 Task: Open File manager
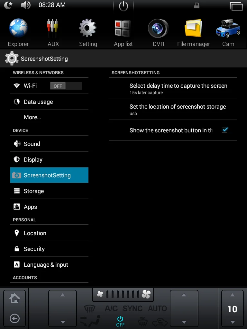(193, 32)
